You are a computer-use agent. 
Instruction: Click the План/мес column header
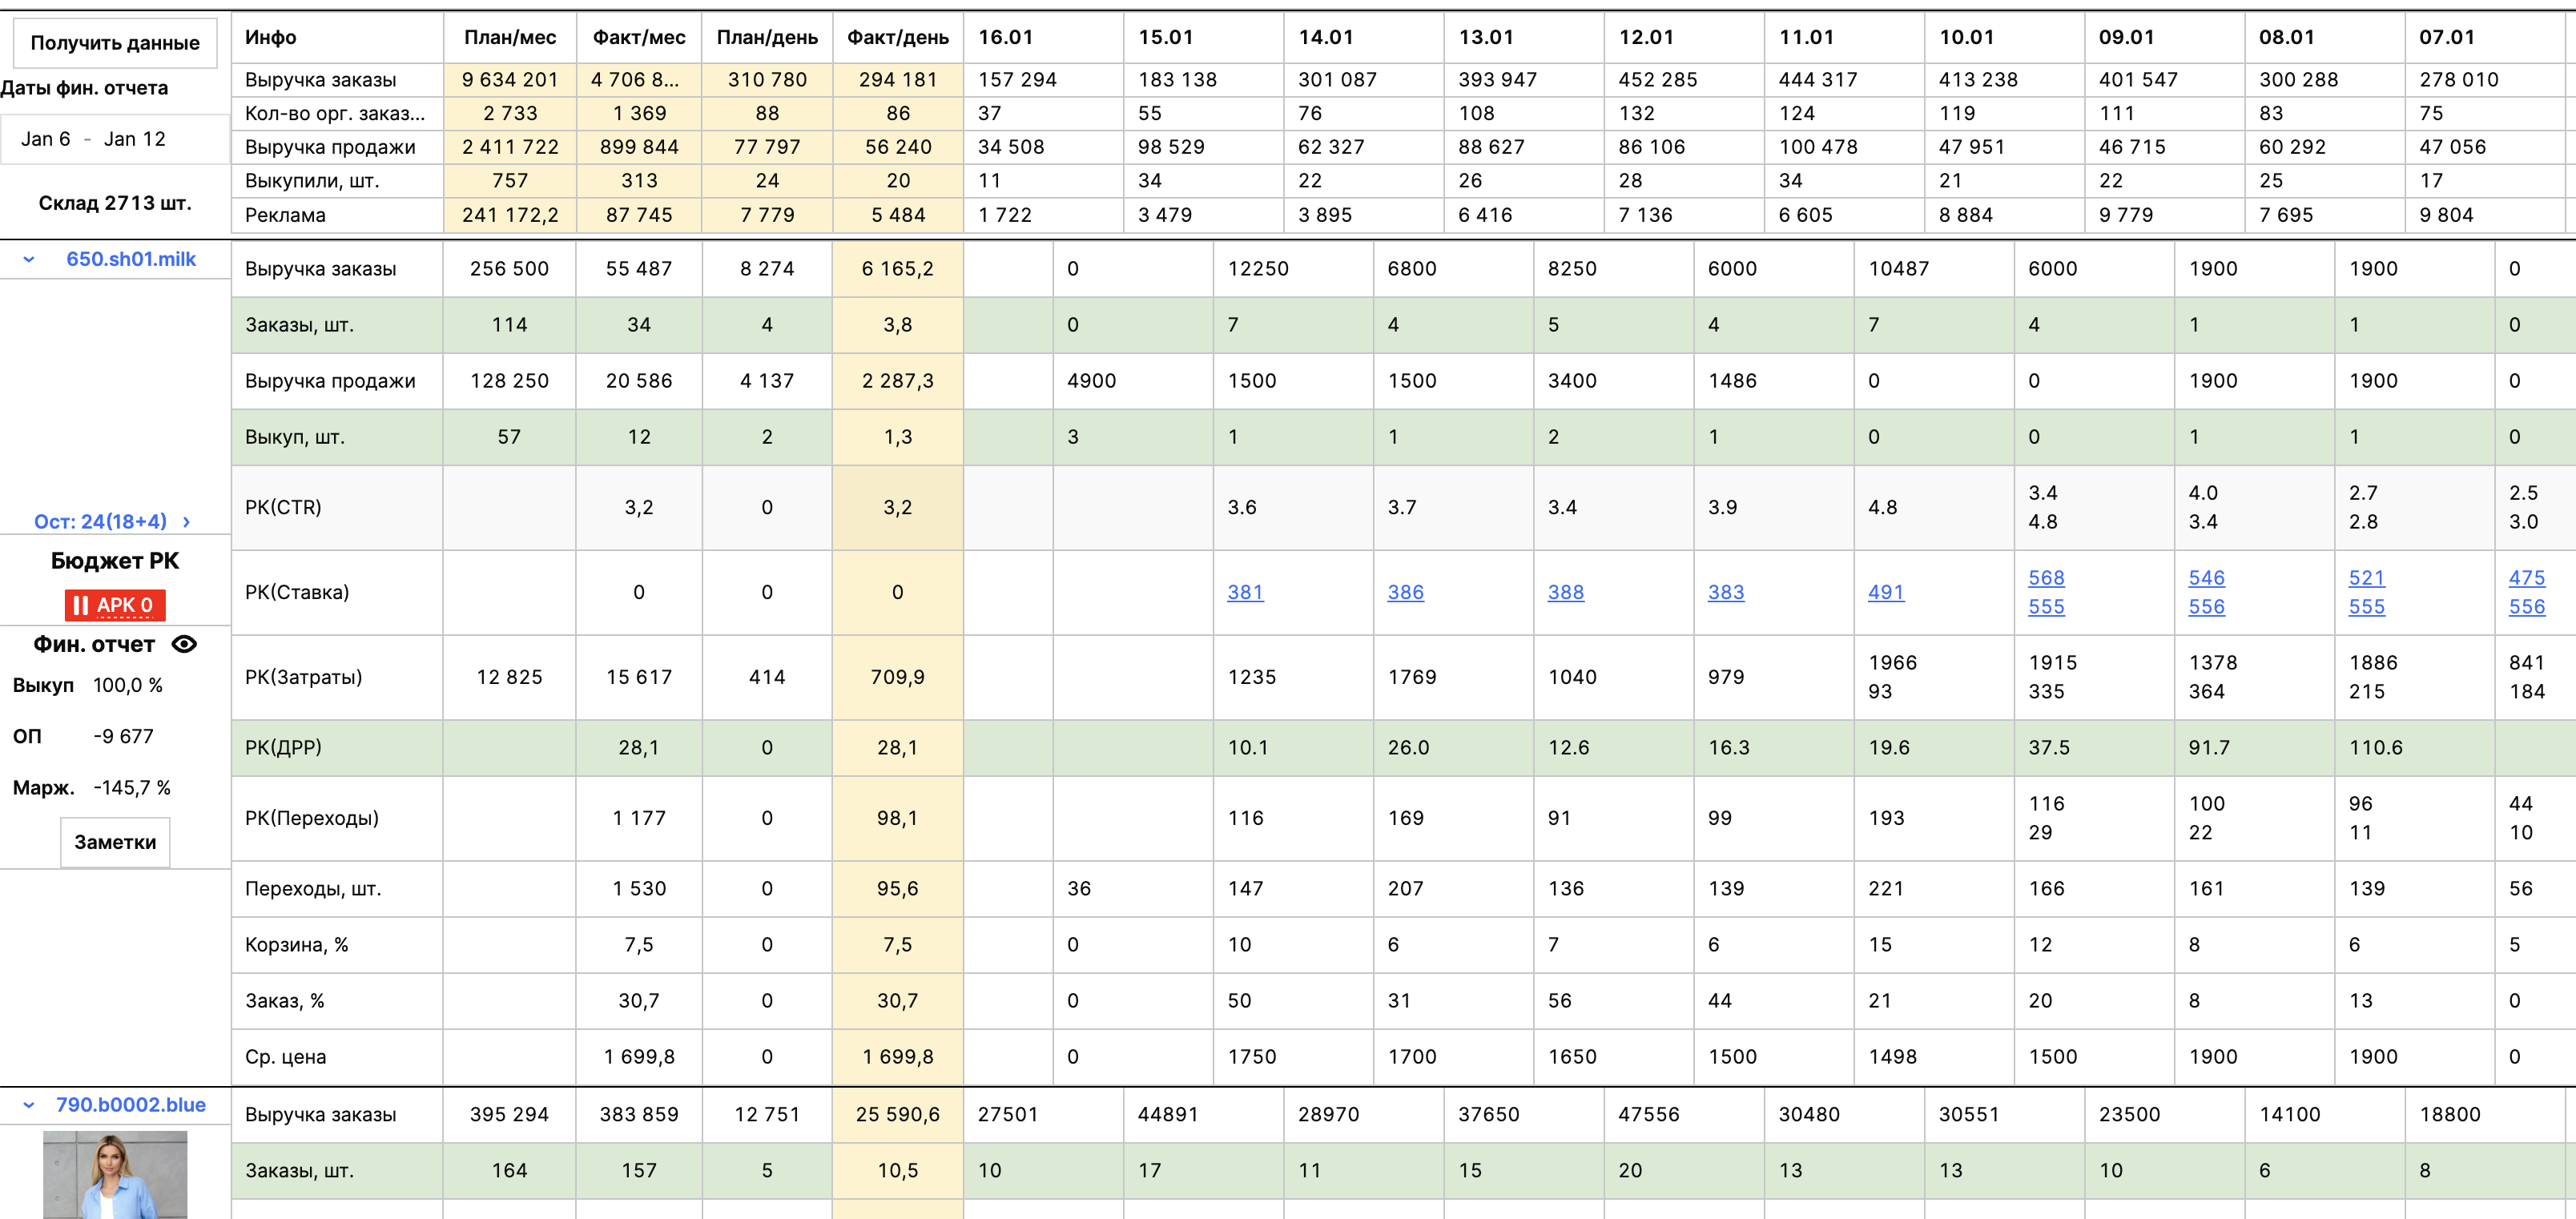coord(510,37)
